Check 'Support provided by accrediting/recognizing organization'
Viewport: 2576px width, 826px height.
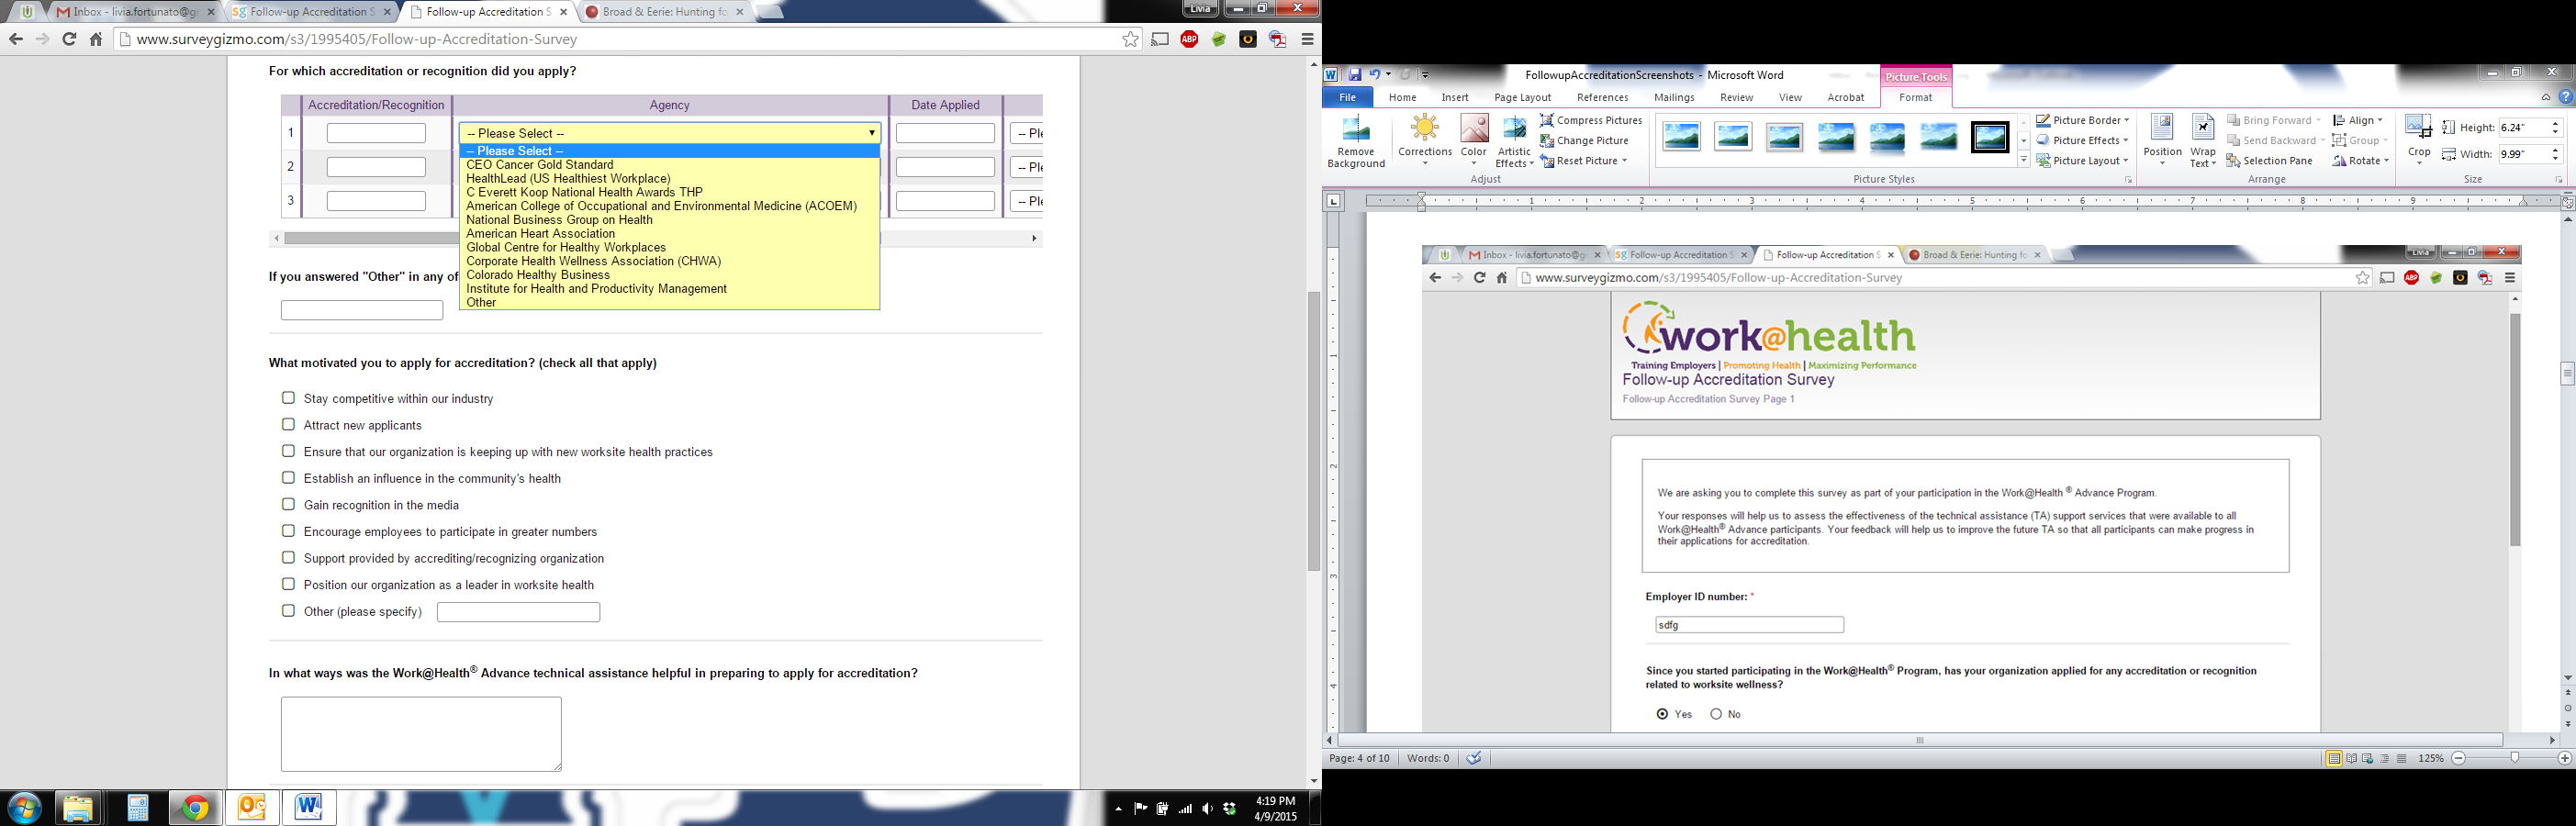pyautogui.click(x=288, y=557)
